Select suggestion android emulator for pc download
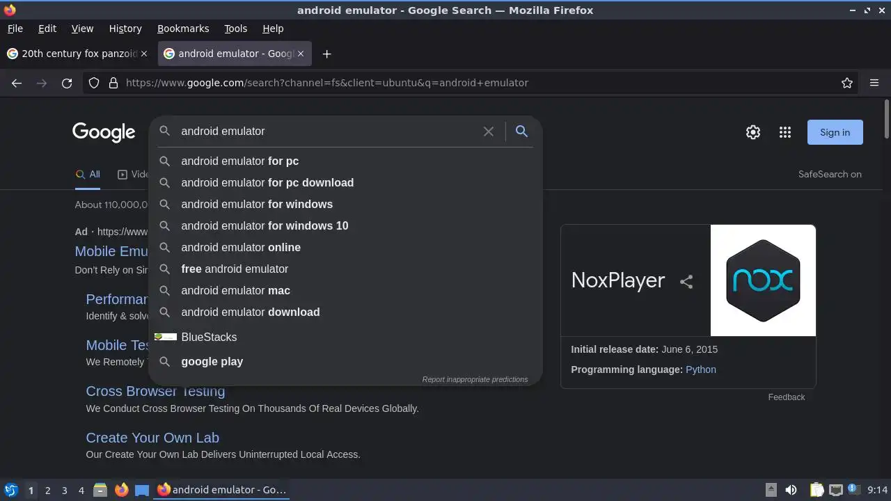 pos(345,182)
